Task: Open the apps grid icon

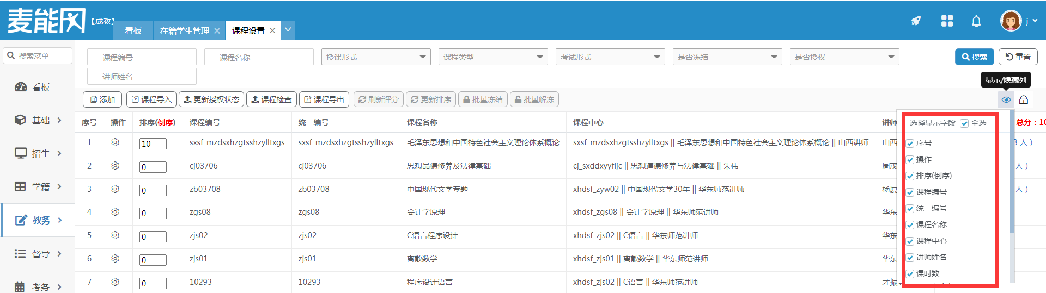Action: (x=947, y=21)
